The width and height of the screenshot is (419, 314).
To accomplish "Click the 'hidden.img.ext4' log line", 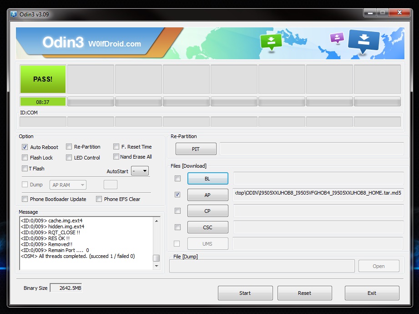I will point(52,226).
